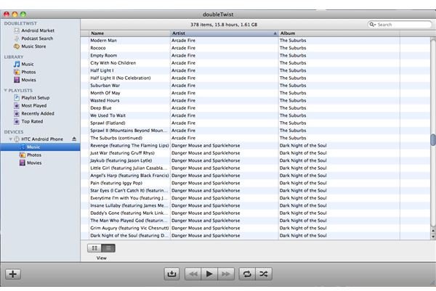Skip to previous track
436x291 pixels.
point(193,274)
